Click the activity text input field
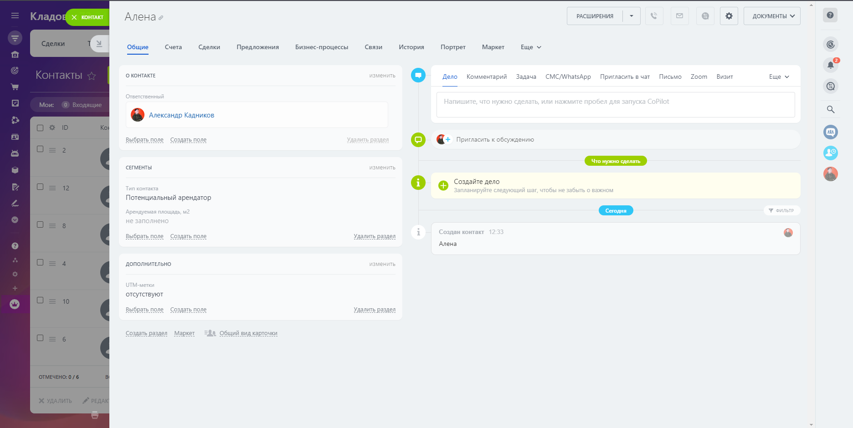Screen dimensions: 853x428 point(615,105)
